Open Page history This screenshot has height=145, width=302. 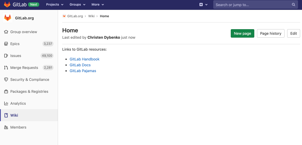coord(270,33)
